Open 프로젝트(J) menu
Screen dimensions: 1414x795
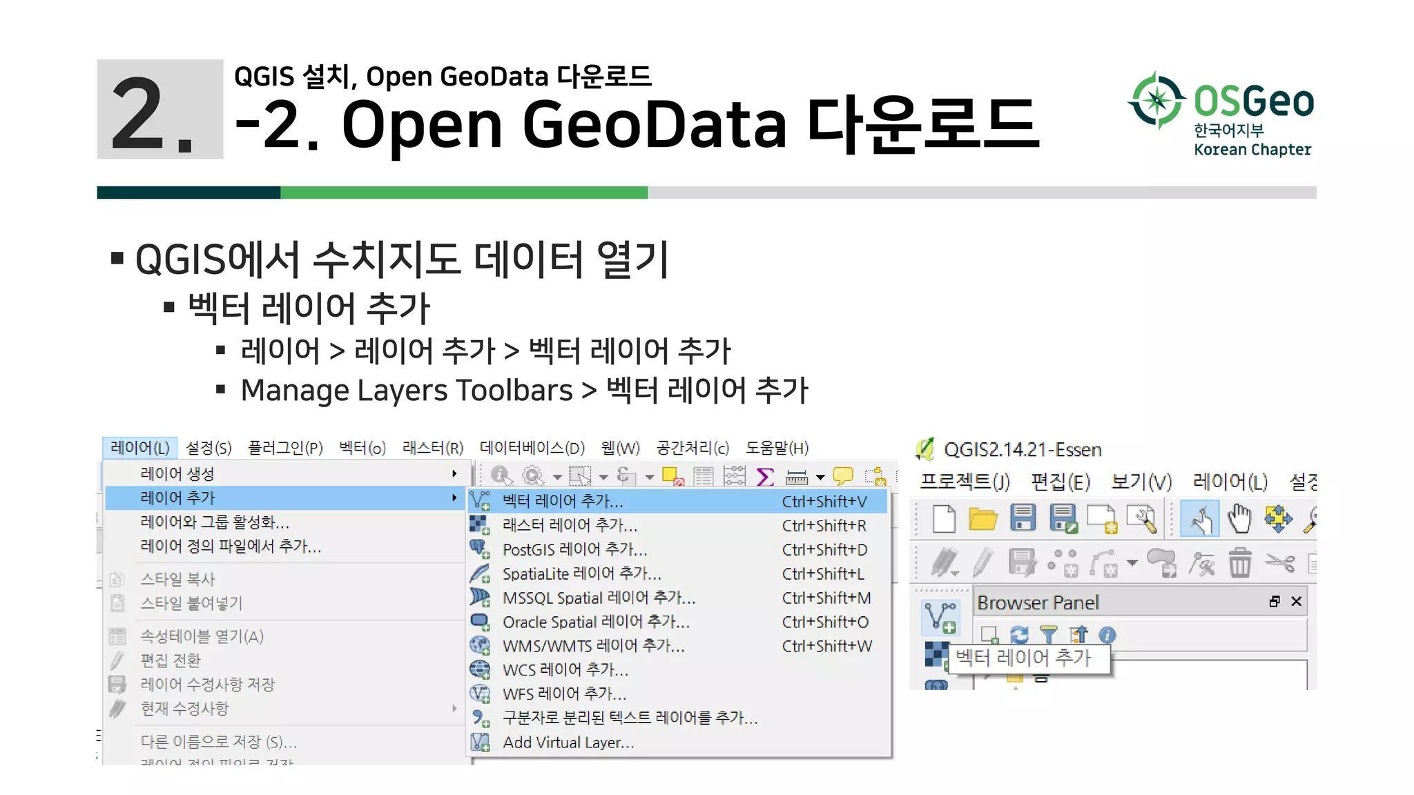click(x=965, y=482)
